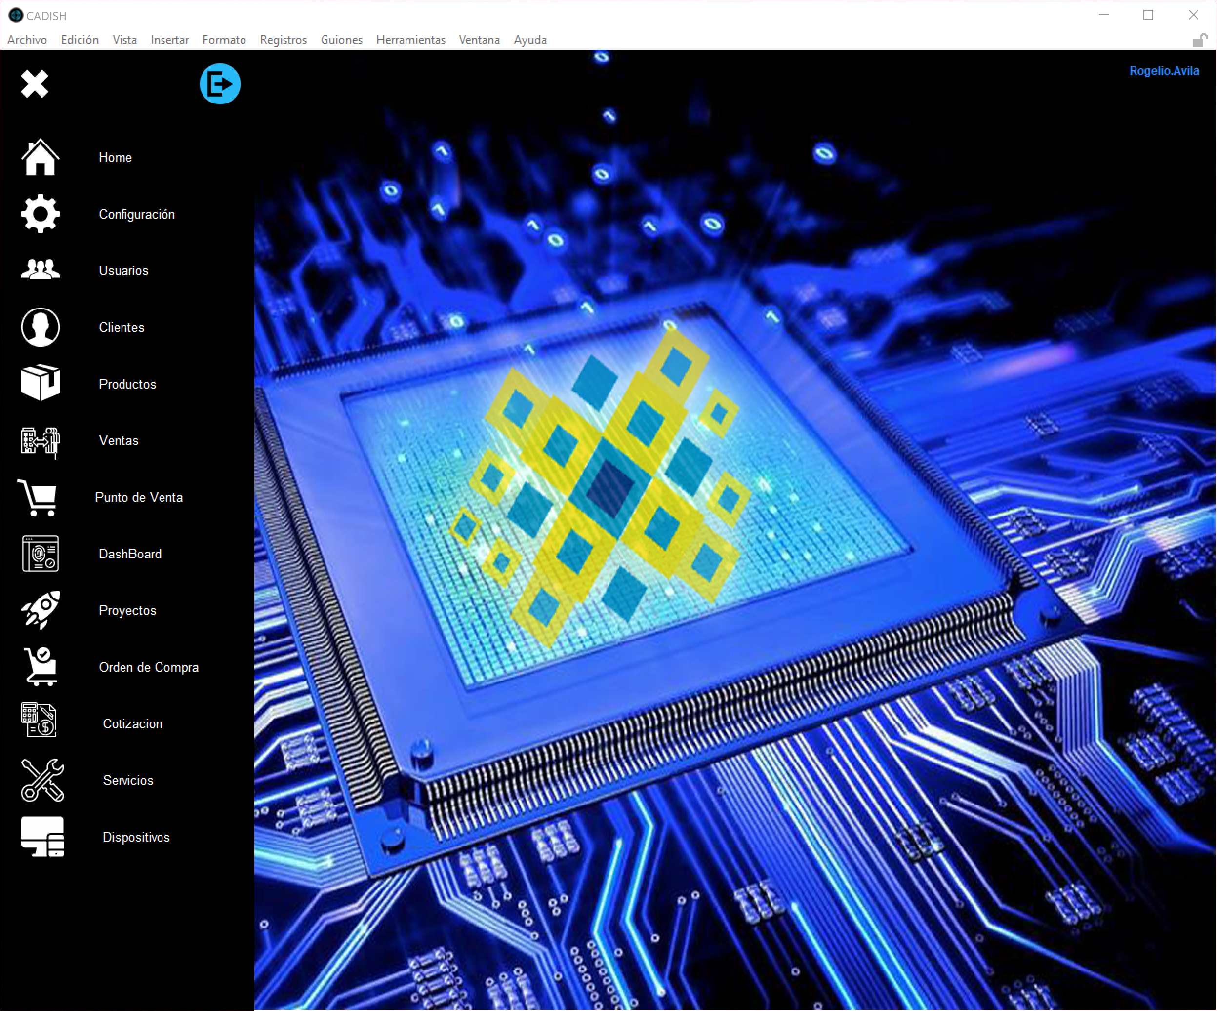Click the Home house icon
Screen dimensions: 1217x1011
tap(40, 157)
